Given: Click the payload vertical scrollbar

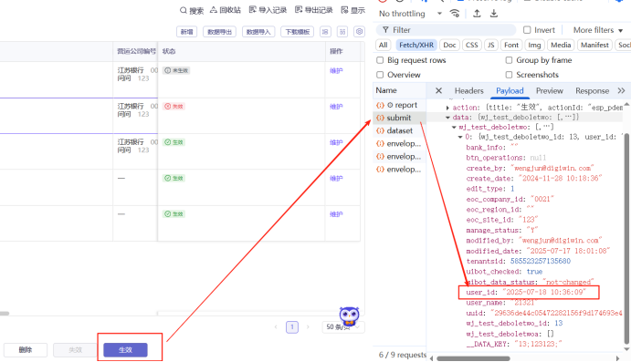Looking at the screenshot, I should 627,238.
